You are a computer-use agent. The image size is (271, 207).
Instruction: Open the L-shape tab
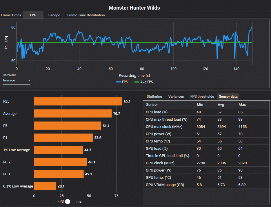click(54, 15)
